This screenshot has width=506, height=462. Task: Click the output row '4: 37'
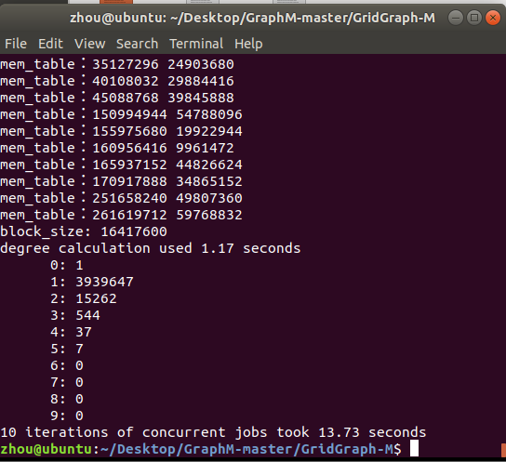pos(71,333)
